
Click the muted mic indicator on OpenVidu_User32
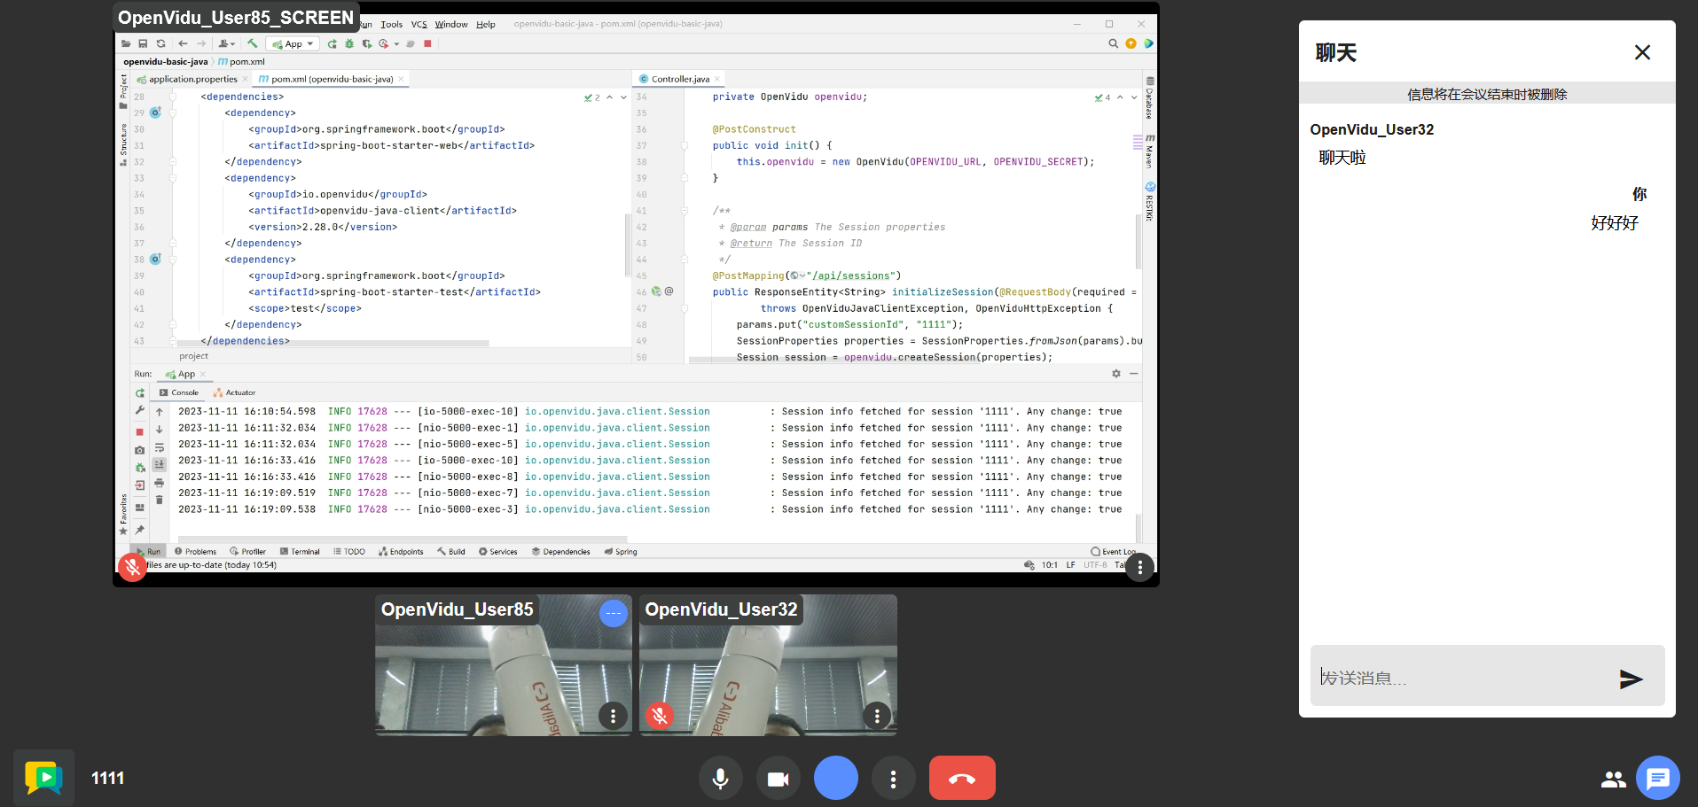[x=660, y=716]
